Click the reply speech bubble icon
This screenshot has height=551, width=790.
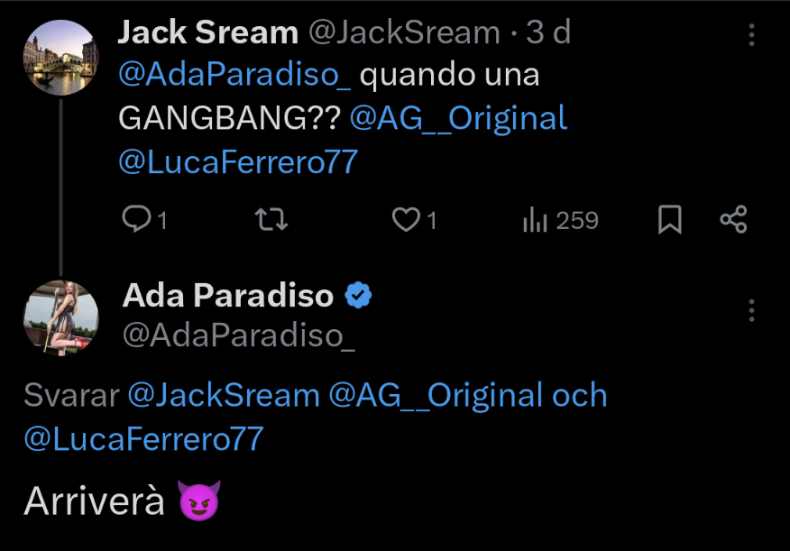[x=136, y=219]
